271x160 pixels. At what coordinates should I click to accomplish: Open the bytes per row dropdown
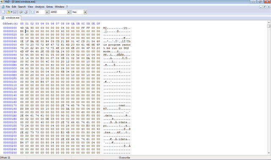47,12
